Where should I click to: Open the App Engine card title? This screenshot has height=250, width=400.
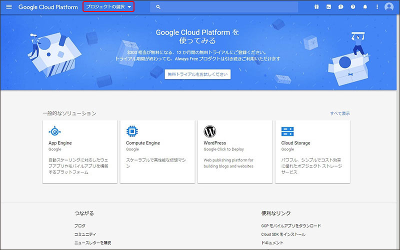60,143
